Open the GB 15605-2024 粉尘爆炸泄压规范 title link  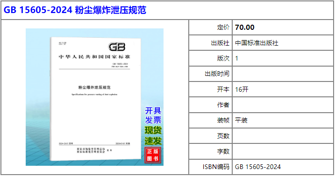(75, 10)
